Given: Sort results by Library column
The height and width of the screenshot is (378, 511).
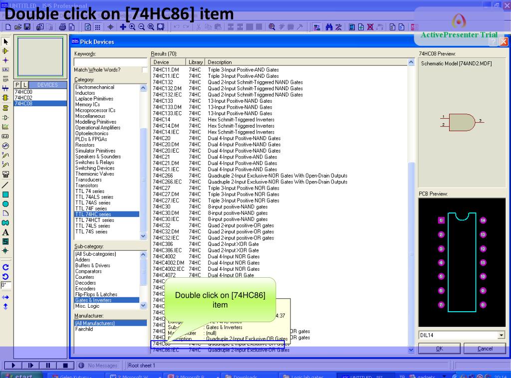Looking at the screenshot, I should [x=196, y=62].
